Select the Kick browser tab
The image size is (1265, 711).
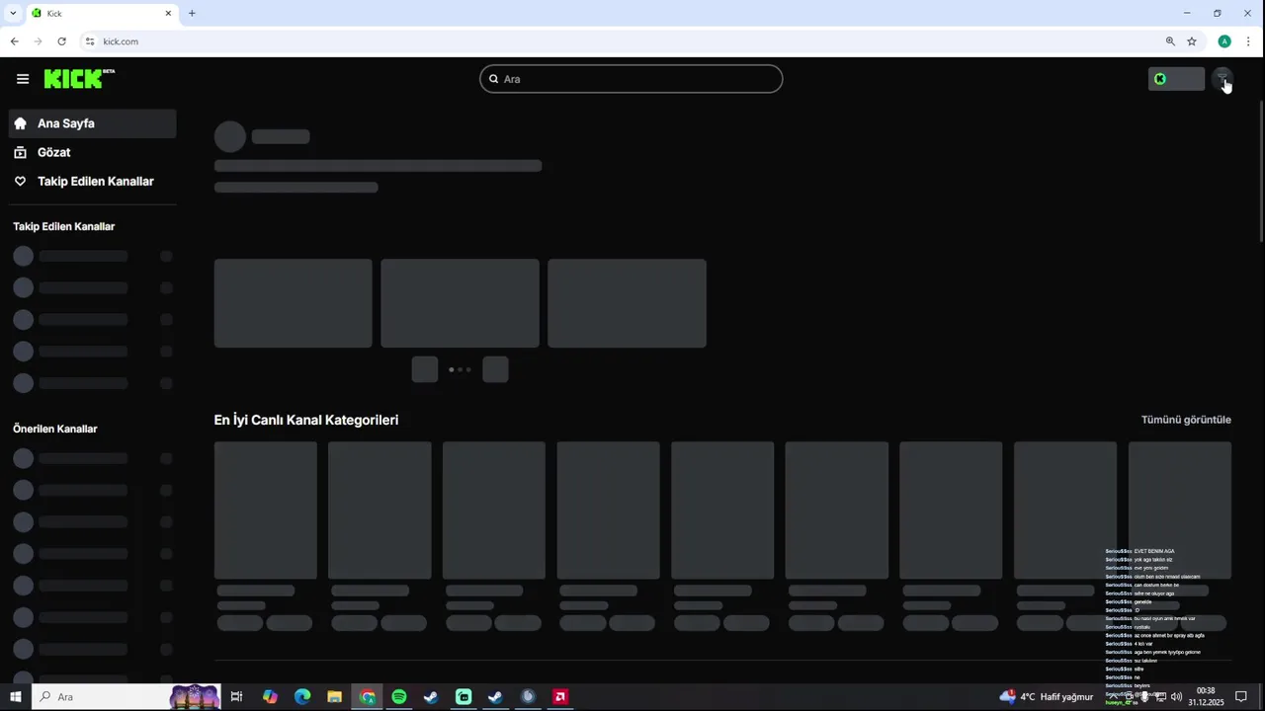(102, 14)
